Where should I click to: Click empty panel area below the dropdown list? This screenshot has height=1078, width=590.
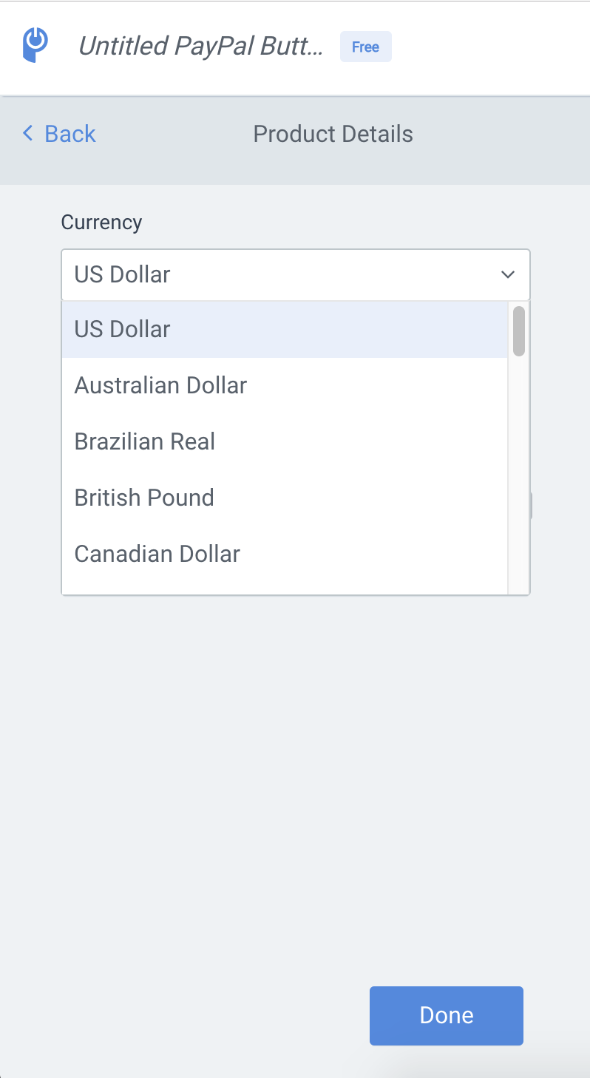296,776
